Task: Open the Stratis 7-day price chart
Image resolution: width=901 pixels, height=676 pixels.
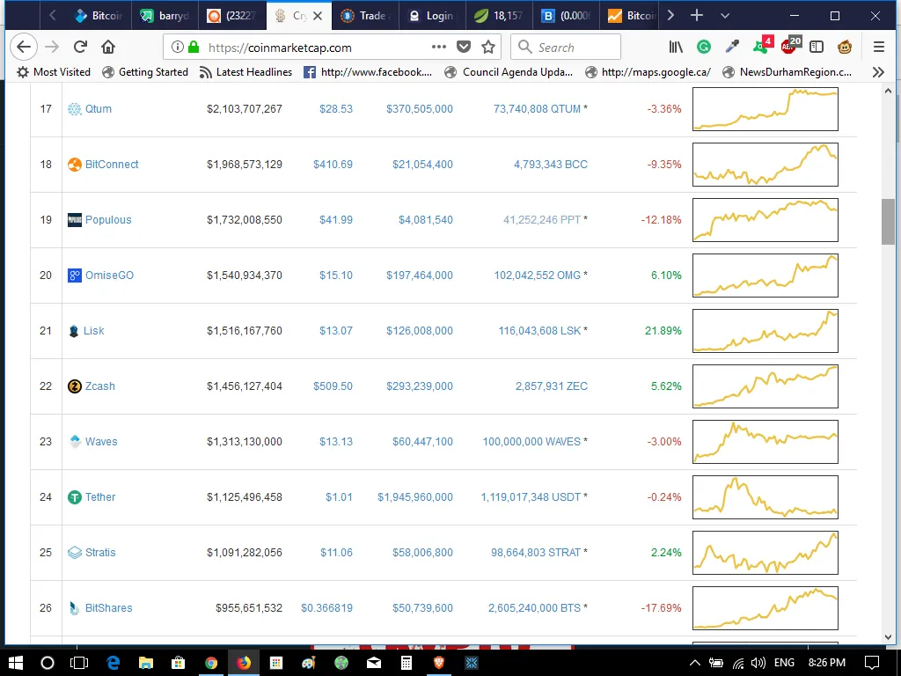Action: [x=765, y=553]
